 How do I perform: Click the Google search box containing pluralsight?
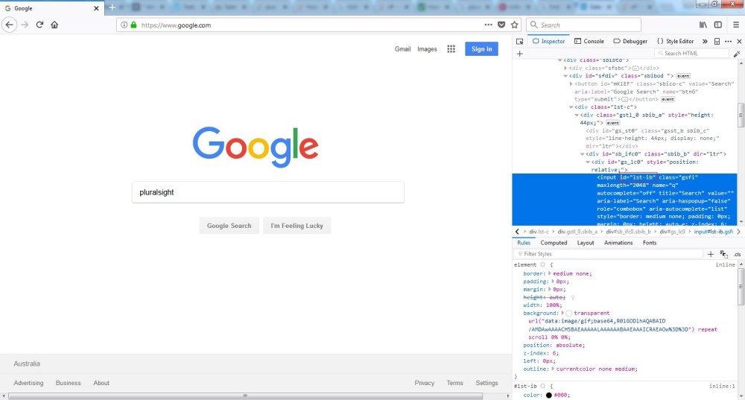[x=268, y=192]
